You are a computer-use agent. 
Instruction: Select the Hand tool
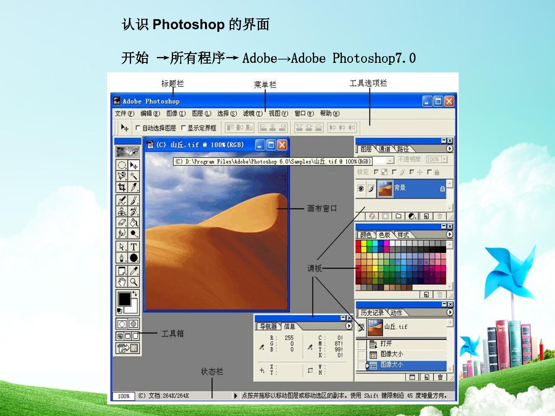[x=122, y=282]
